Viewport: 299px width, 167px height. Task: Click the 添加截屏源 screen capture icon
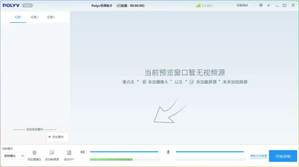click(52, 153)
